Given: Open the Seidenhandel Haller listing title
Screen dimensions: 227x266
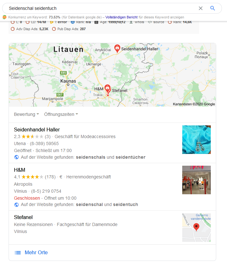Looking at the screenshot, I should tap(37, 130).
